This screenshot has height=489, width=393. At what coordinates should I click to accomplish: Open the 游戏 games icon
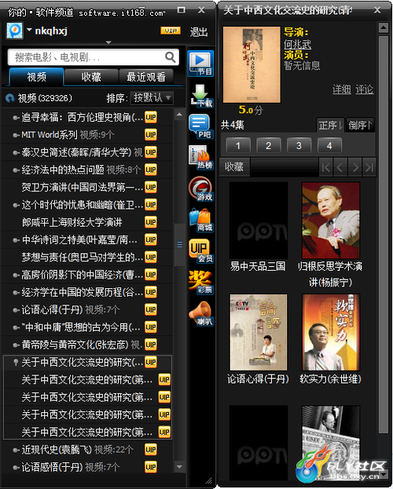tap(201, 188)
